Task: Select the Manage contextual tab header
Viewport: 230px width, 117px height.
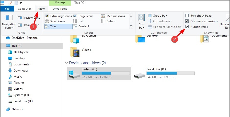Action: click(x=60, y=3)
